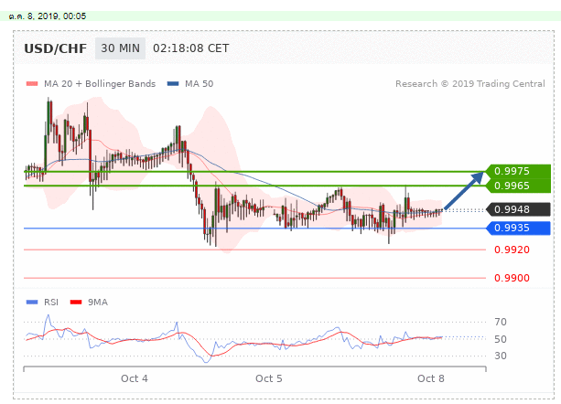Click the Oct 5 date label

[269, 378]
